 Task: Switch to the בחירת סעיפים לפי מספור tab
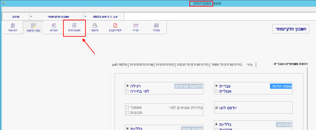click(x=226, y=65)
